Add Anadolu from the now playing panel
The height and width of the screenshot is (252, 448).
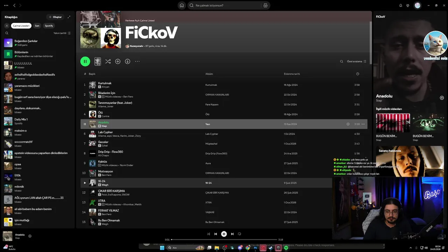pyautogui.click(x=442, y=98)
